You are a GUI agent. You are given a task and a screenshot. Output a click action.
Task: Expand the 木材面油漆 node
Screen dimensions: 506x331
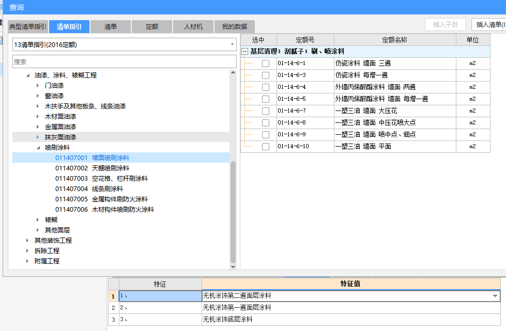tap(38, 117)
